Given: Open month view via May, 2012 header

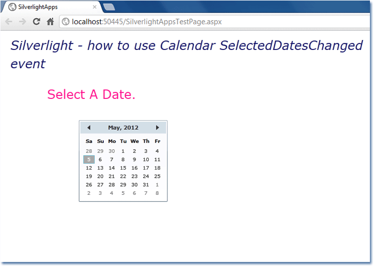Looking at the screenshot, I should (123, 128).
